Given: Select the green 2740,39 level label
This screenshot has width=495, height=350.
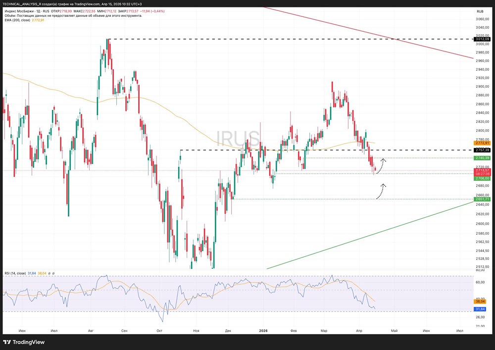Looking at the screenshot, I should (482, 158).
